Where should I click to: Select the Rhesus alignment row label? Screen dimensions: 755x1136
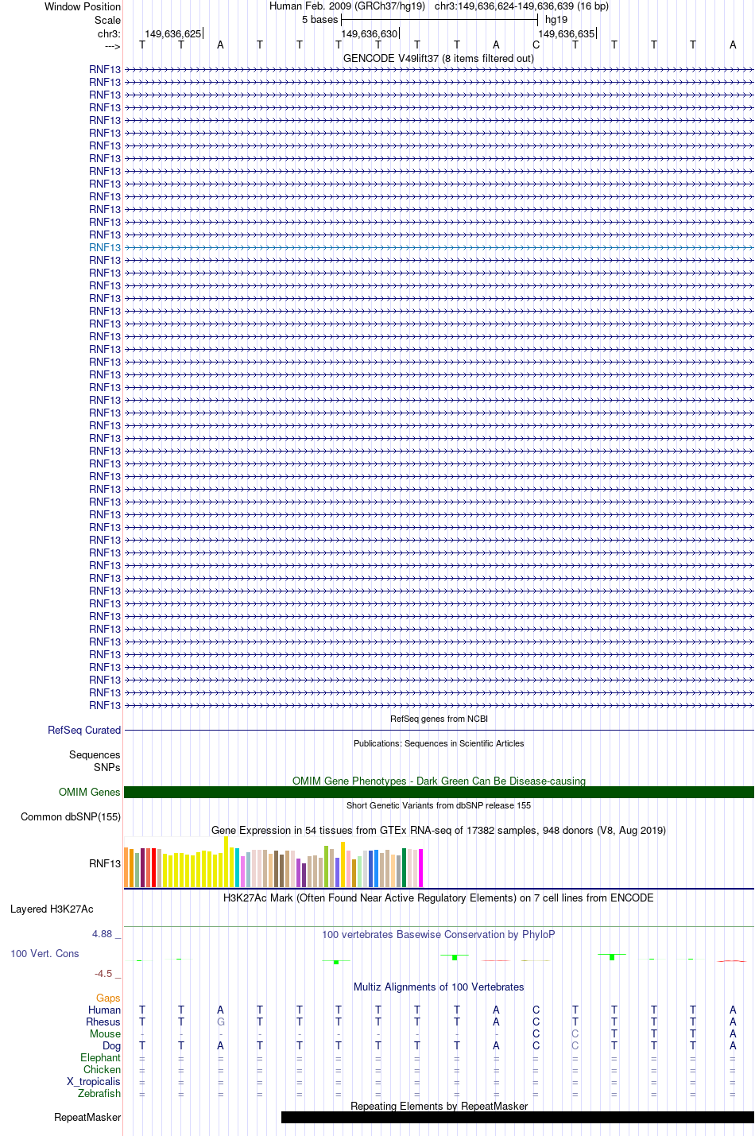(x=103, y=1022)
